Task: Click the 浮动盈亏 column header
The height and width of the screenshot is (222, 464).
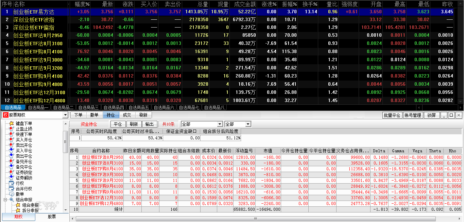Action: (x=244, y=151)
